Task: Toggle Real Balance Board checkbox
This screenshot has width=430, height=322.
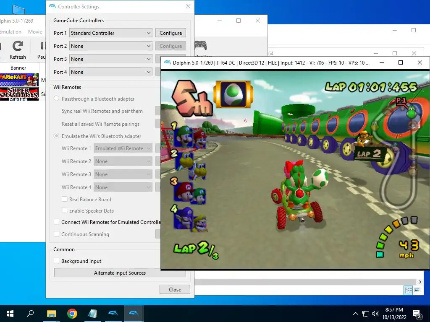Action: pyautogui.click(x=64, y=199)
